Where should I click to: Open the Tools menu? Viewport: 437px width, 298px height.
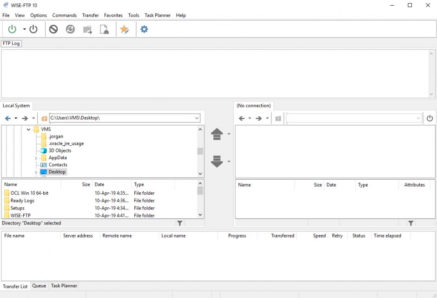click(x=133, y=15)
